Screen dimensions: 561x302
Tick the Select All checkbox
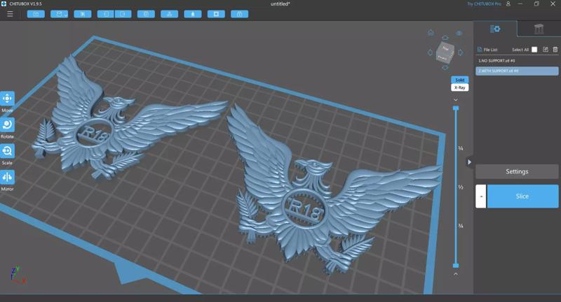[534, 50]
